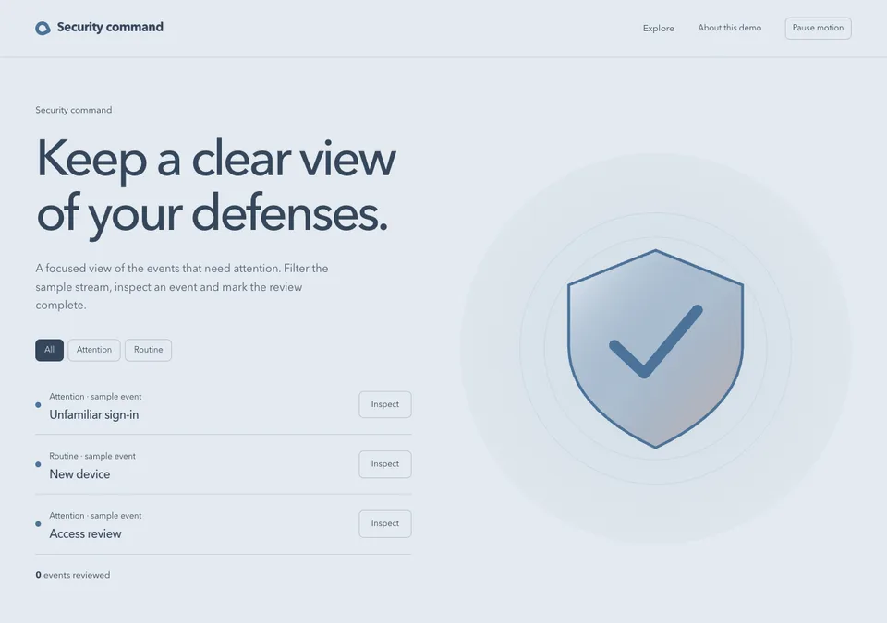Select the All filter chip

[49, 350]
